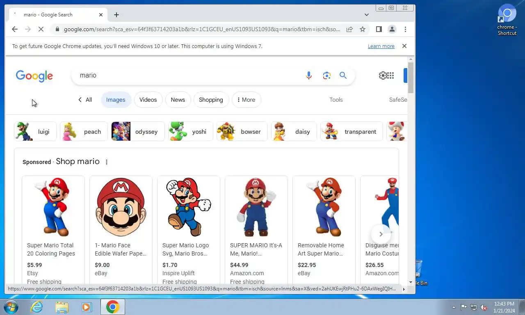Filter images by luigi chip
The height and width of the screenshot is (315, 525).
click(35, 132)
